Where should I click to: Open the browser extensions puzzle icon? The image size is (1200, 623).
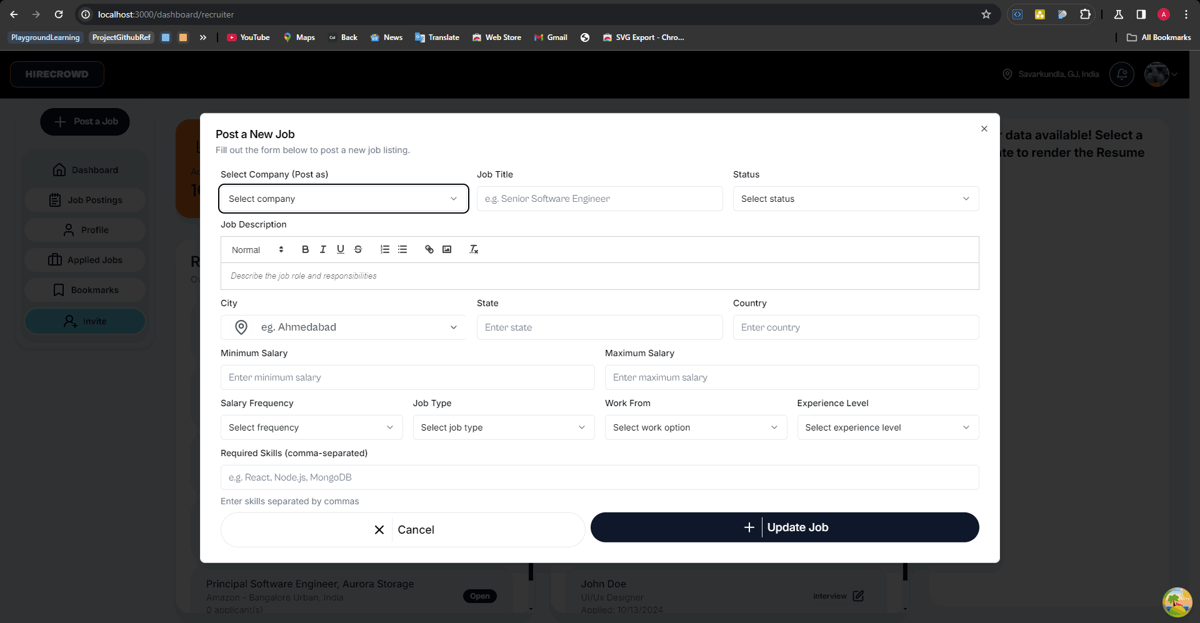pyautogui.click(x=1085, y=14)
